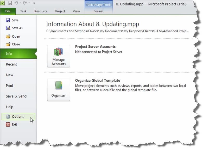The image size is (203, 149).
Task: Click the Save label in backstage sidebar
Action: coord(15,20)
